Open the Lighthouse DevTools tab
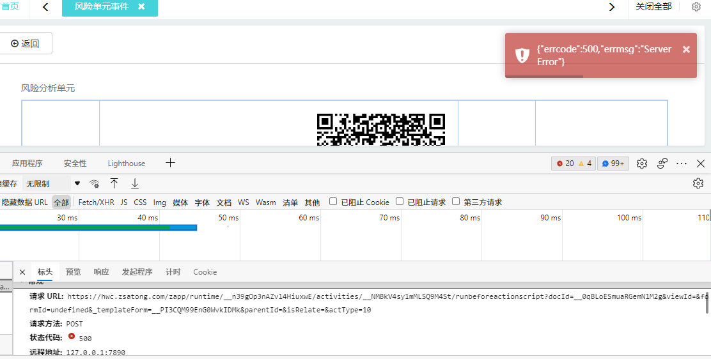 coord(127,163)
